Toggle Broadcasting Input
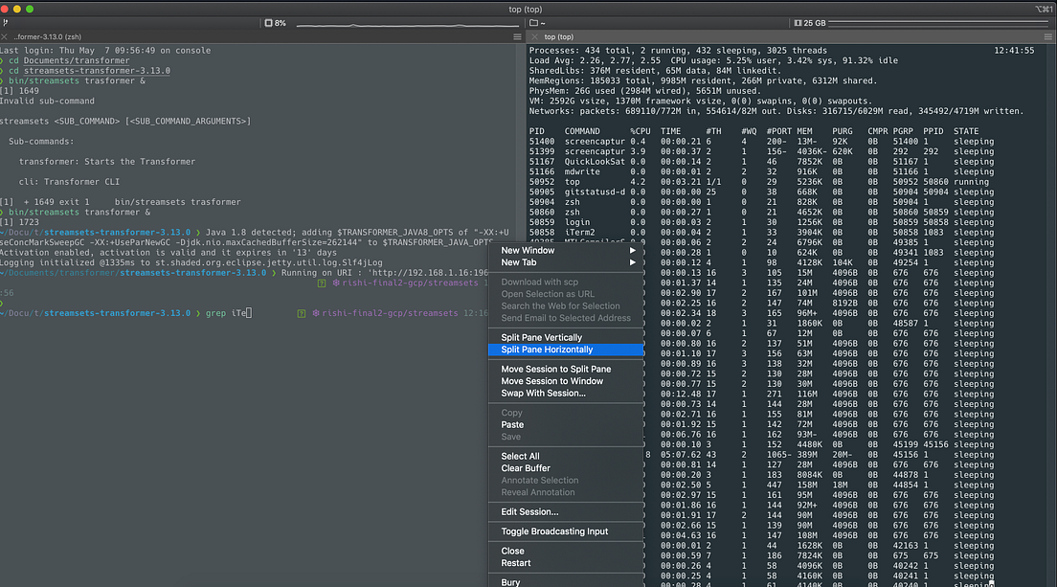This screenshot has height=587, width=1057. [554, 531]
